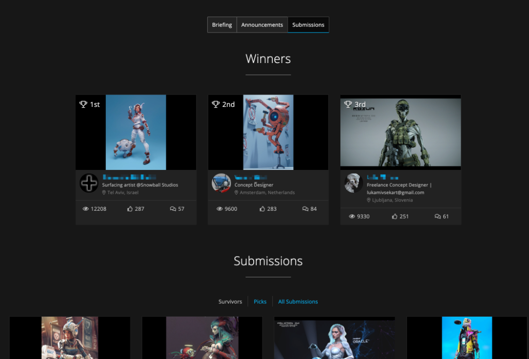Click the 'Tel Aviv, Israel' location text

click(x=123, y=192)
